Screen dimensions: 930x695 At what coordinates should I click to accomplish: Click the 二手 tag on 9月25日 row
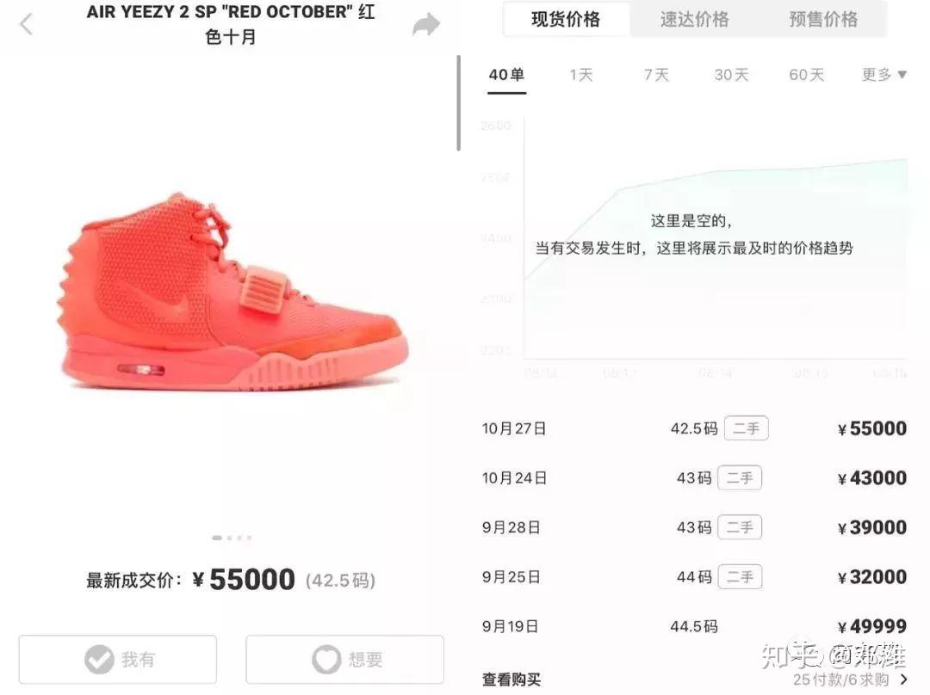(740, 576)
